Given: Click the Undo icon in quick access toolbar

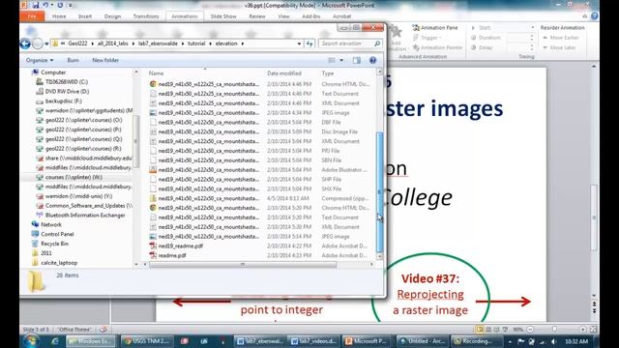Looking at the screenshot, I should 45,5.
